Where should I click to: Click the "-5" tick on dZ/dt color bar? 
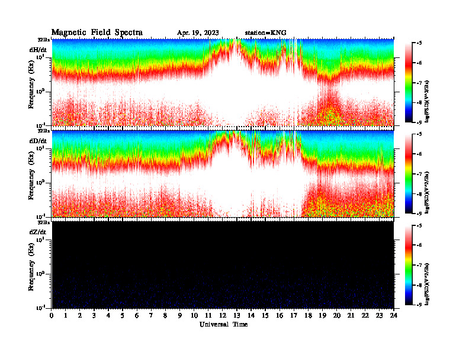419,225
